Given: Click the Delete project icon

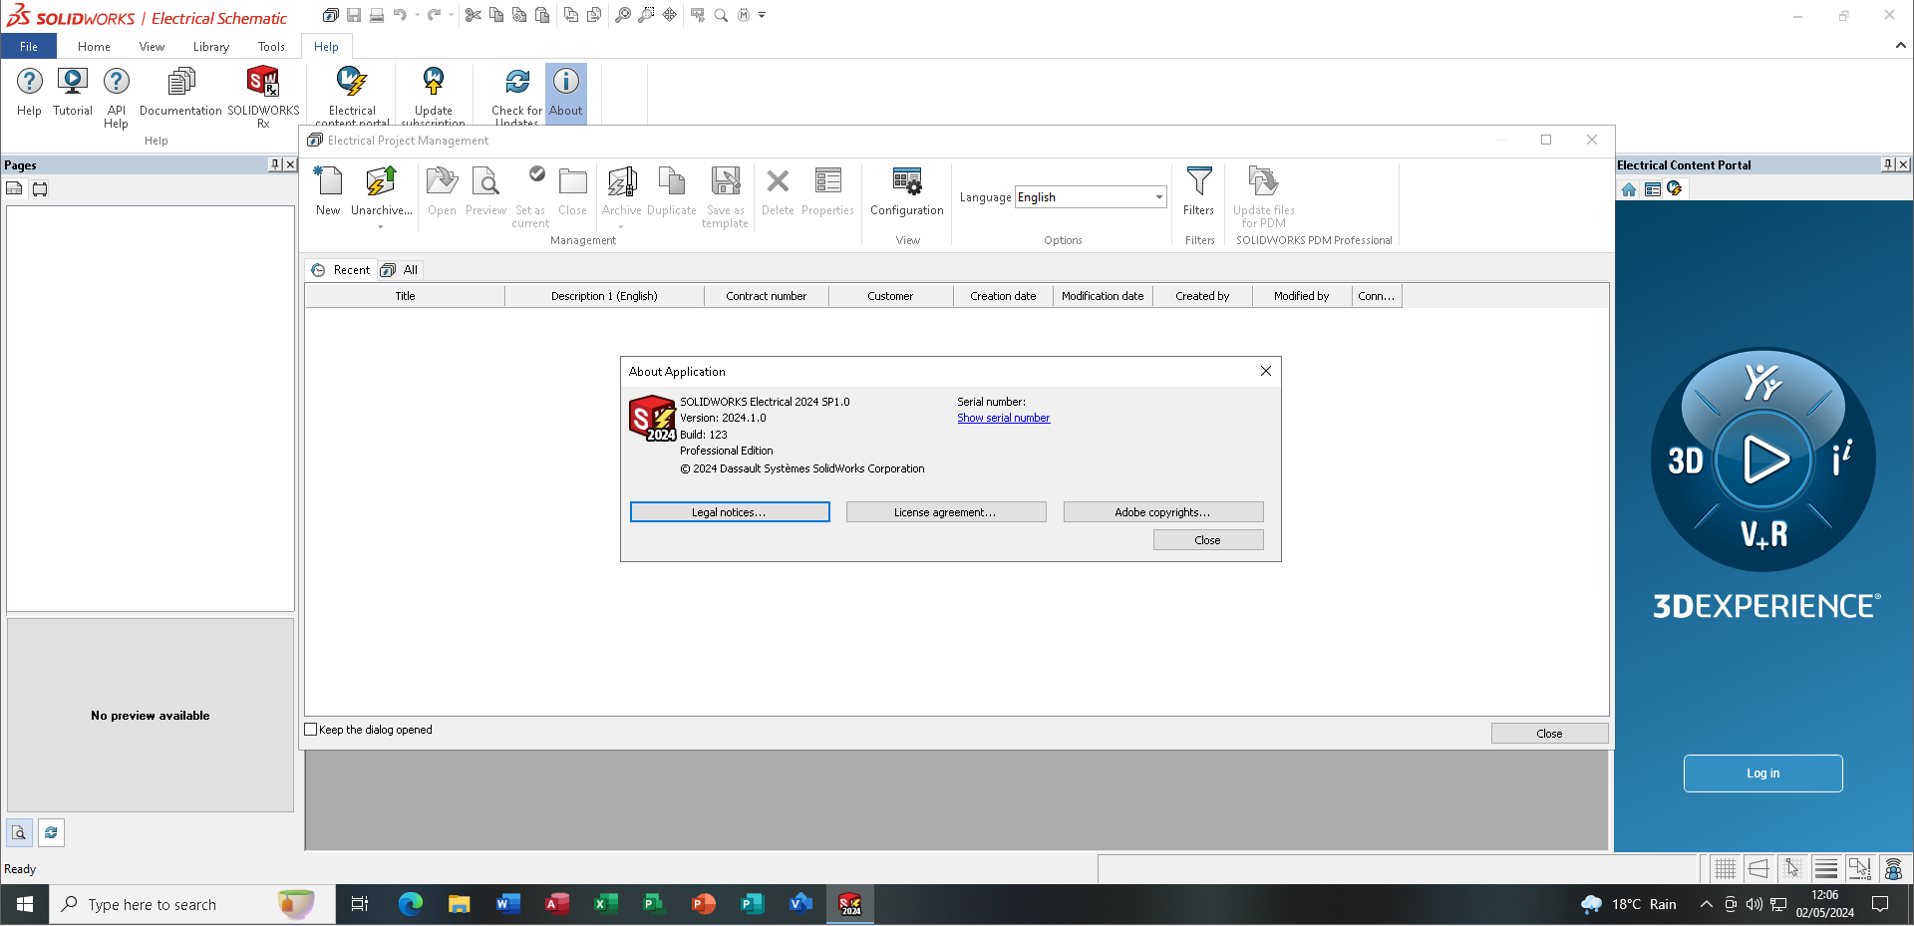Looking at the screenshot, I should [x=778, y=181].
